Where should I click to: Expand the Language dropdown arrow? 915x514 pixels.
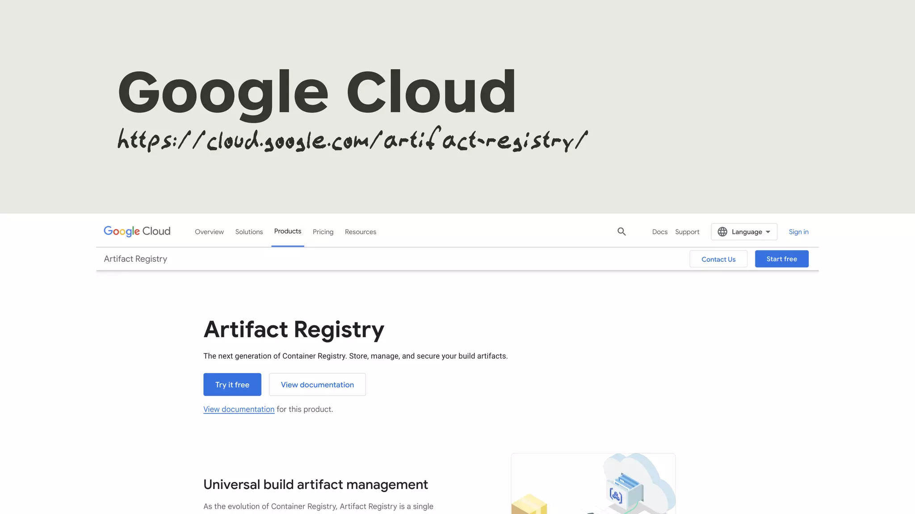[768, 232]
